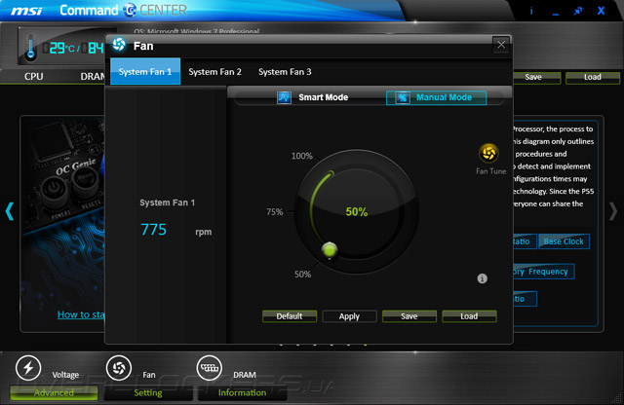
Task: Go to previous page with left arrow
Action: pyautogui.click(x=10, y=211)
